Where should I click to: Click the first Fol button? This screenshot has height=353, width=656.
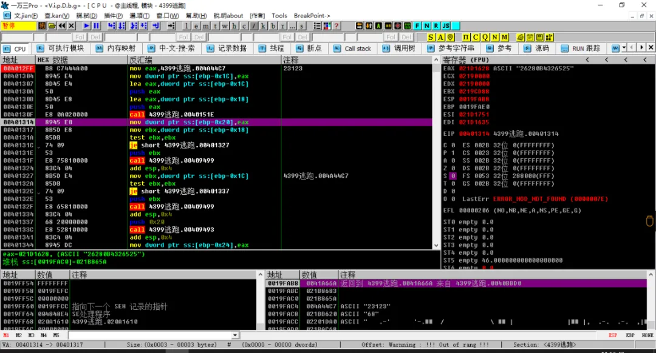tap(80, 37)
